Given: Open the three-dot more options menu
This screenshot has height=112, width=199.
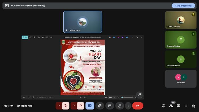Looking at the screenshot, I should point(128,106).
